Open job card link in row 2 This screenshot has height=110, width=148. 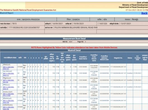(x=9, y=74)
